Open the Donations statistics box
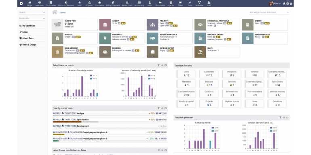Screen dimensions: 311x155 point(277,103)
